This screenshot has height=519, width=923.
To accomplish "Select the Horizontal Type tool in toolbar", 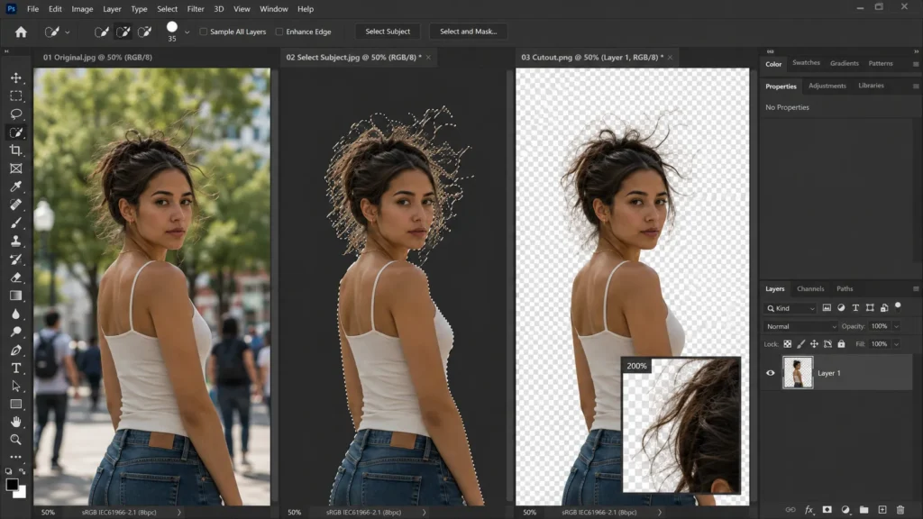I will 16,368.
